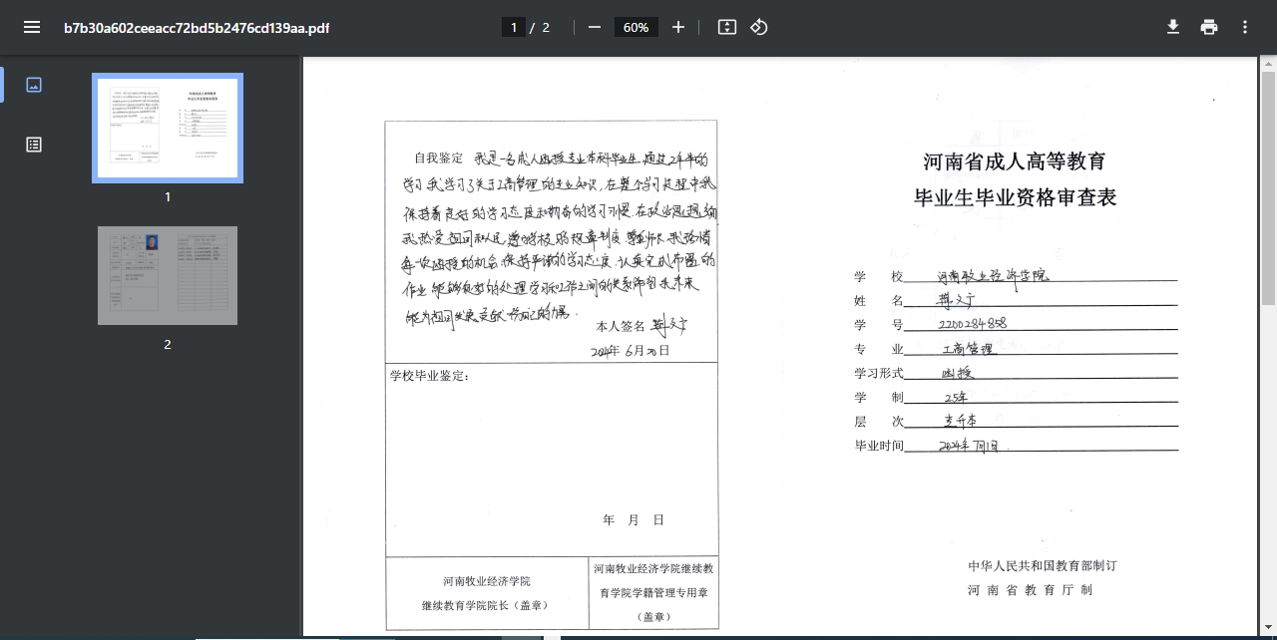Click the document title 河南省成人高等教育

coord(1014,161)
